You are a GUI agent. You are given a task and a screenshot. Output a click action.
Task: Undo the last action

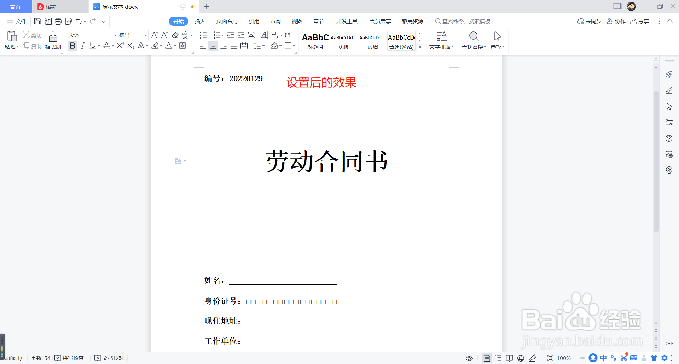(79, 22)
